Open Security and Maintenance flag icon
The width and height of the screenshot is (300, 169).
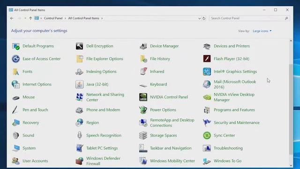(x=207, y=123)
